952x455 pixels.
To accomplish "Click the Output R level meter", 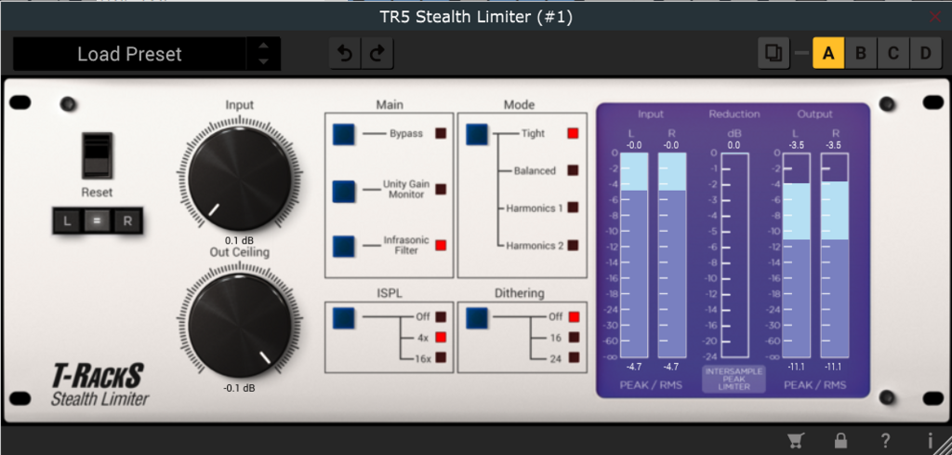I will pos(834,255).
